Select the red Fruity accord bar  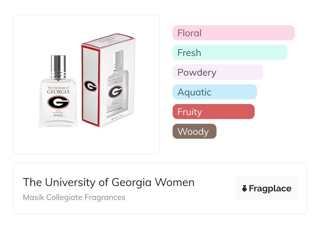point(213,112)
